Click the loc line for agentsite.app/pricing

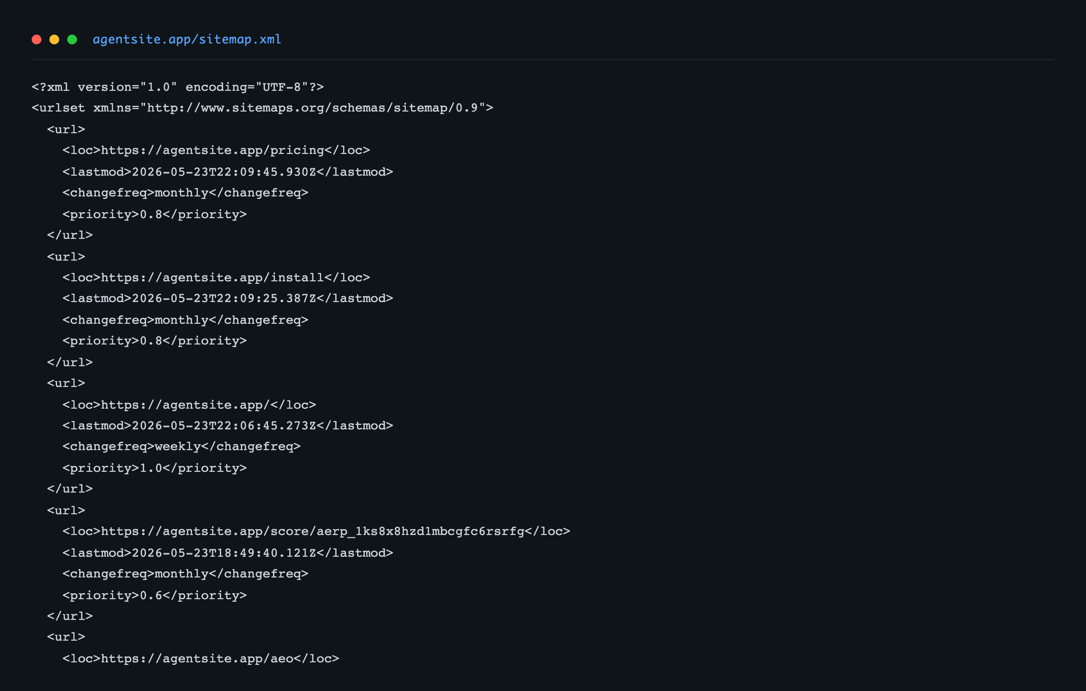[x=216, y=150]
